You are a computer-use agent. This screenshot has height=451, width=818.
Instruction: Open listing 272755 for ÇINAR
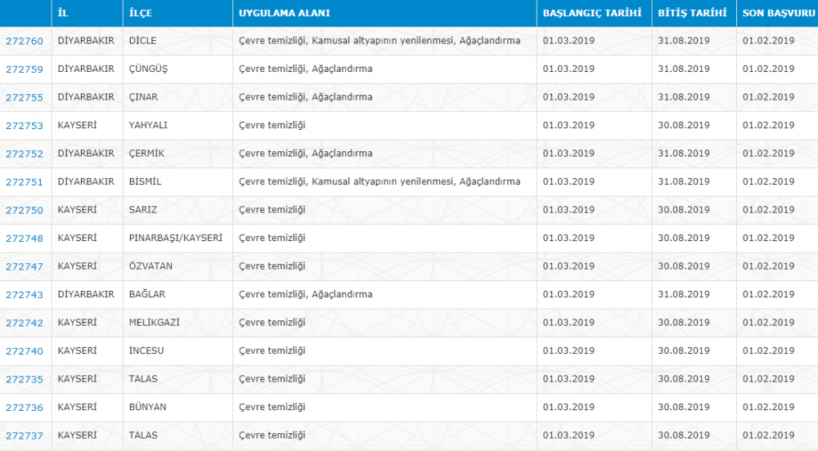click(x=25, y=97)
